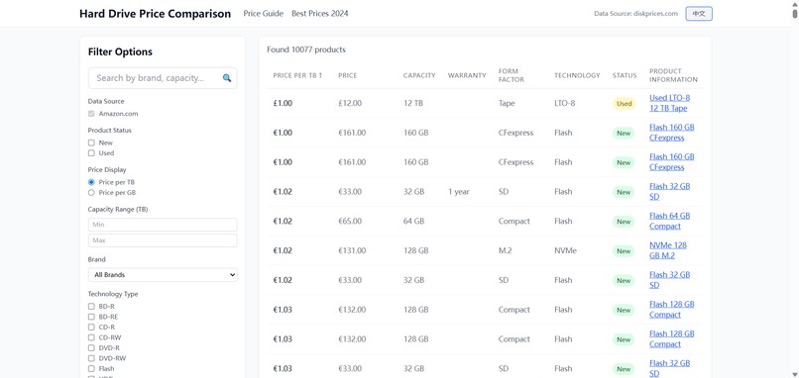
Task: Enable the BD-R technology filter
Action: 91,307
